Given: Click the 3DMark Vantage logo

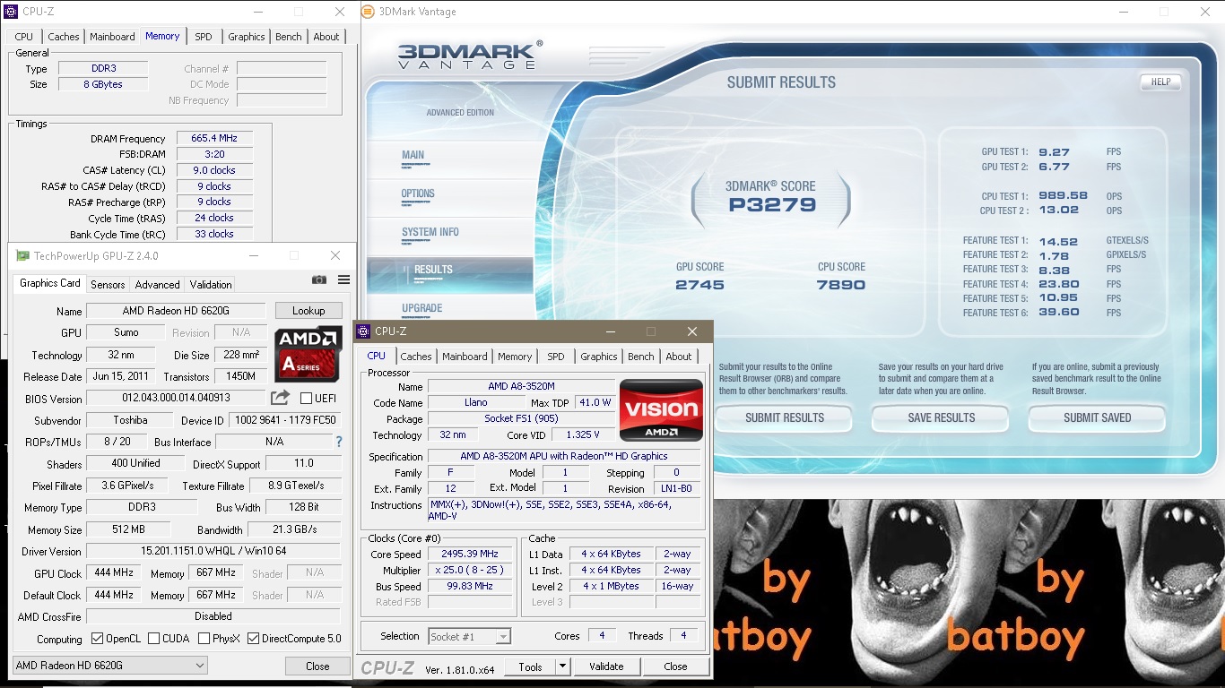Looking at the screenshot, I should [x=470, y=55].
